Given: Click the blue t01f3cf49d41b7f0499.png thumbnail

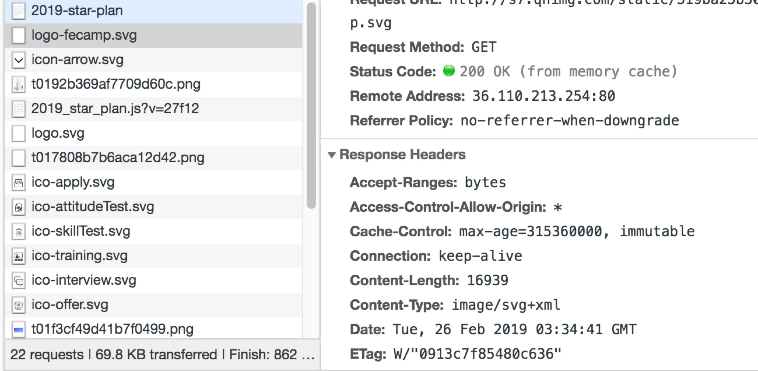Looking at the screenshot, I should pos(18,330).
